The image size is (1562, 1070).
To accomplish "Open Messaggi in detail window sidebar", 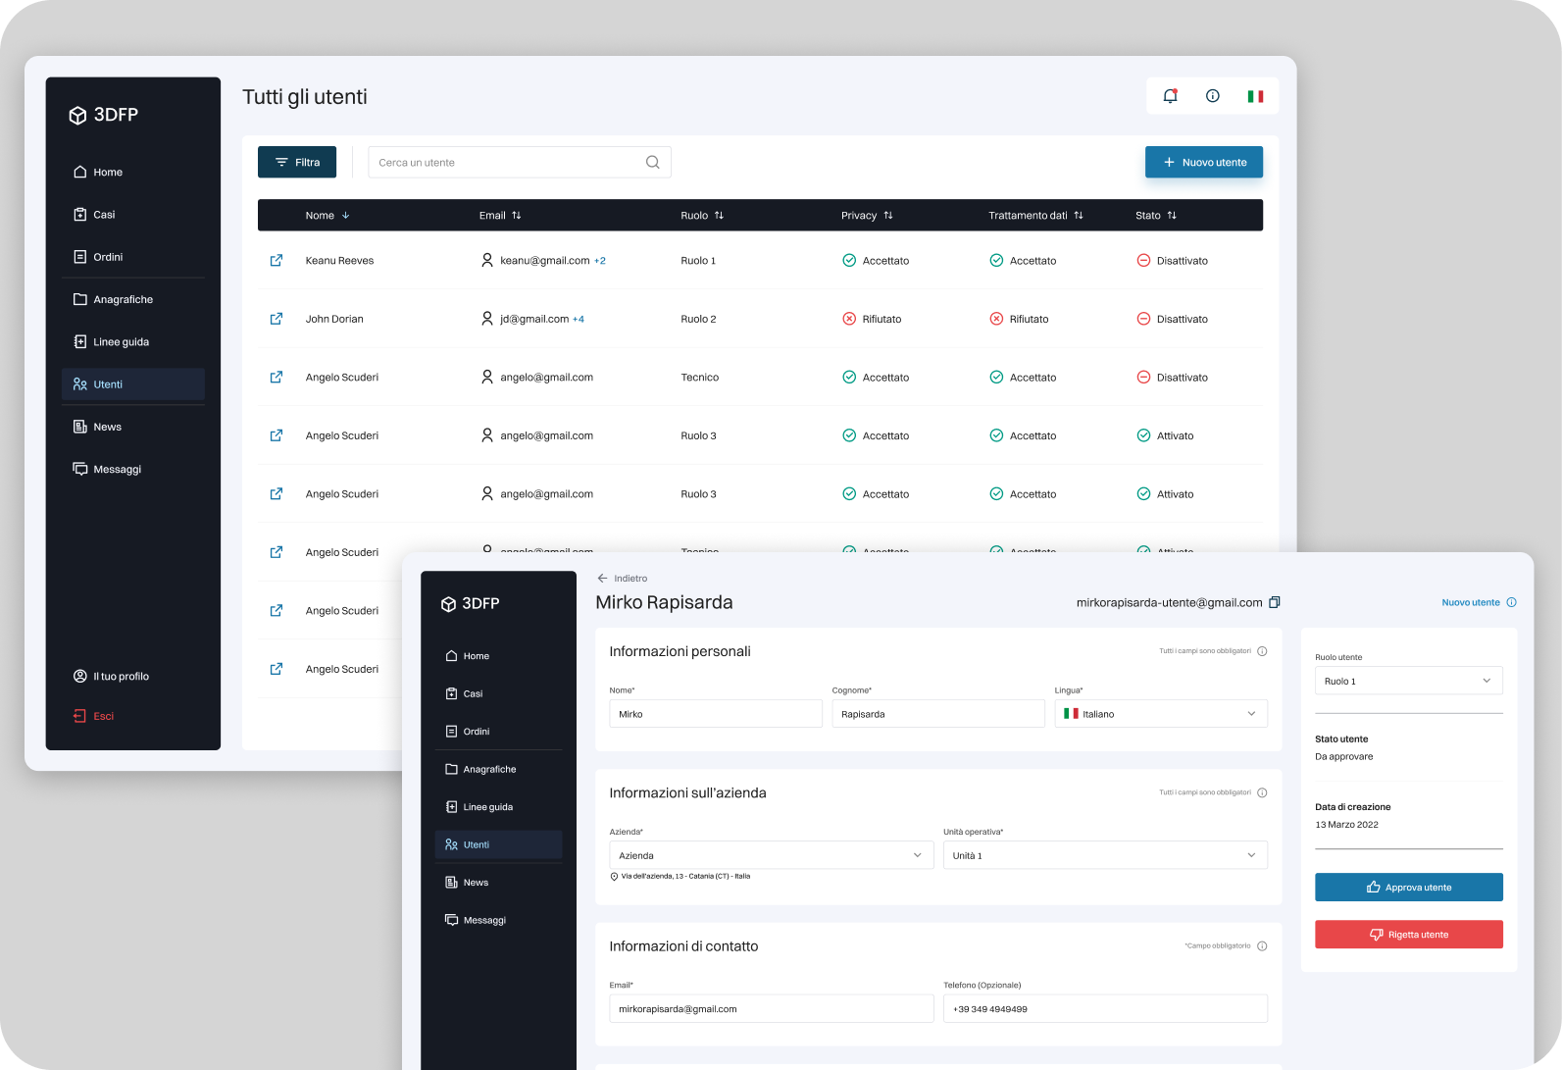I will click(498, 920).
